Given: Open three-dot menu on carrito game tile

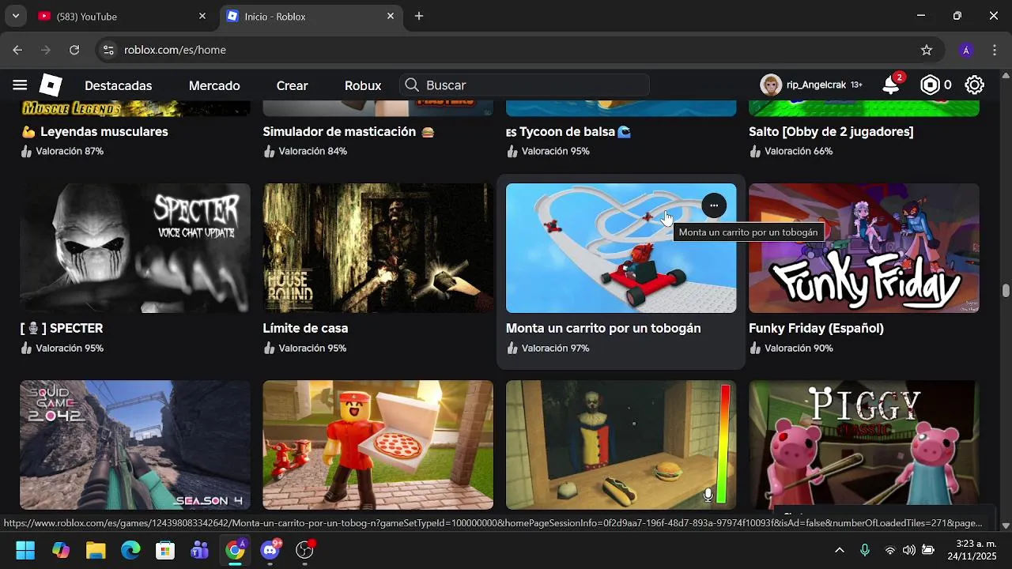Looking at the screenshot, I should pyautogui.click(x=714, y=205).
